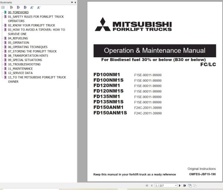
Task: Click the Operation & Maintenance Manual title banner
Action: [x=155, y=51]
